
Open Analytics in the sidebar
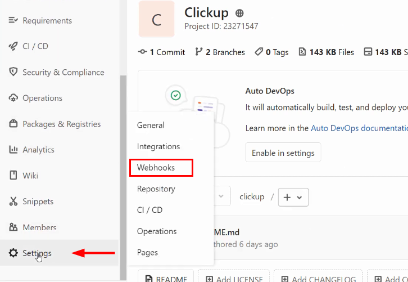pos(39,150)
